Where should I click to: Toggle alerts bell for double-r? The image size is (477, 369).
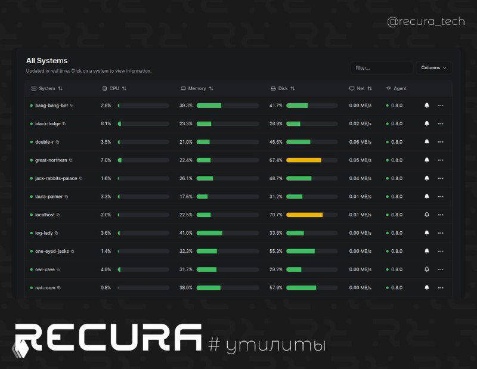point(426,142)
